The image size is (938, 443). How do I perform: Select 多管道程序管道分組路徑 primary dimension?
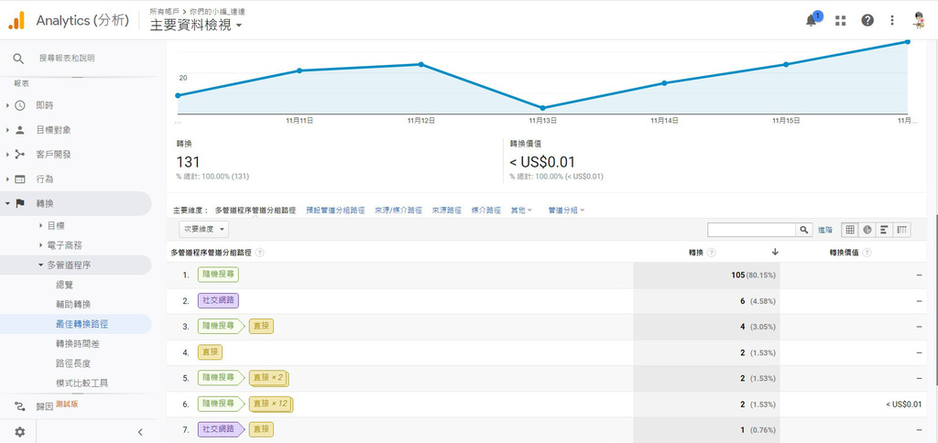coord(255,211)
